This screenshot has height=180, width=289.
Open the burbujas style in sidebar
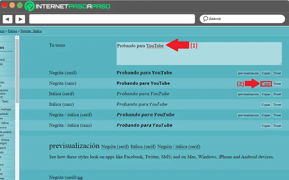[6, 109]
